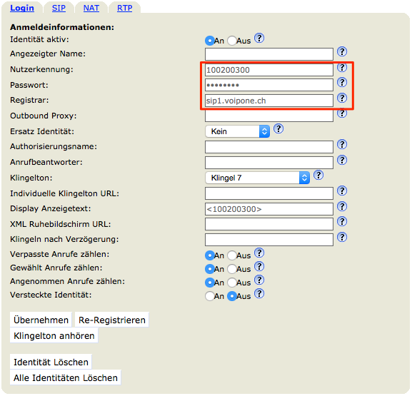Open help icon for Identität aktiv
This screenshot has width=412, height=396.
pos(259,39)
